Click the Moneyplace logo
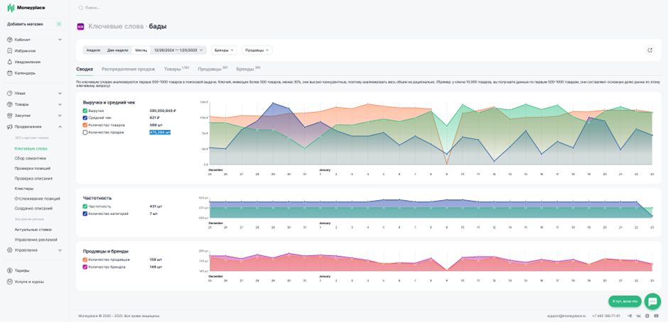The width and height of the screenshot is (668, 322). [x=26, y=8]
